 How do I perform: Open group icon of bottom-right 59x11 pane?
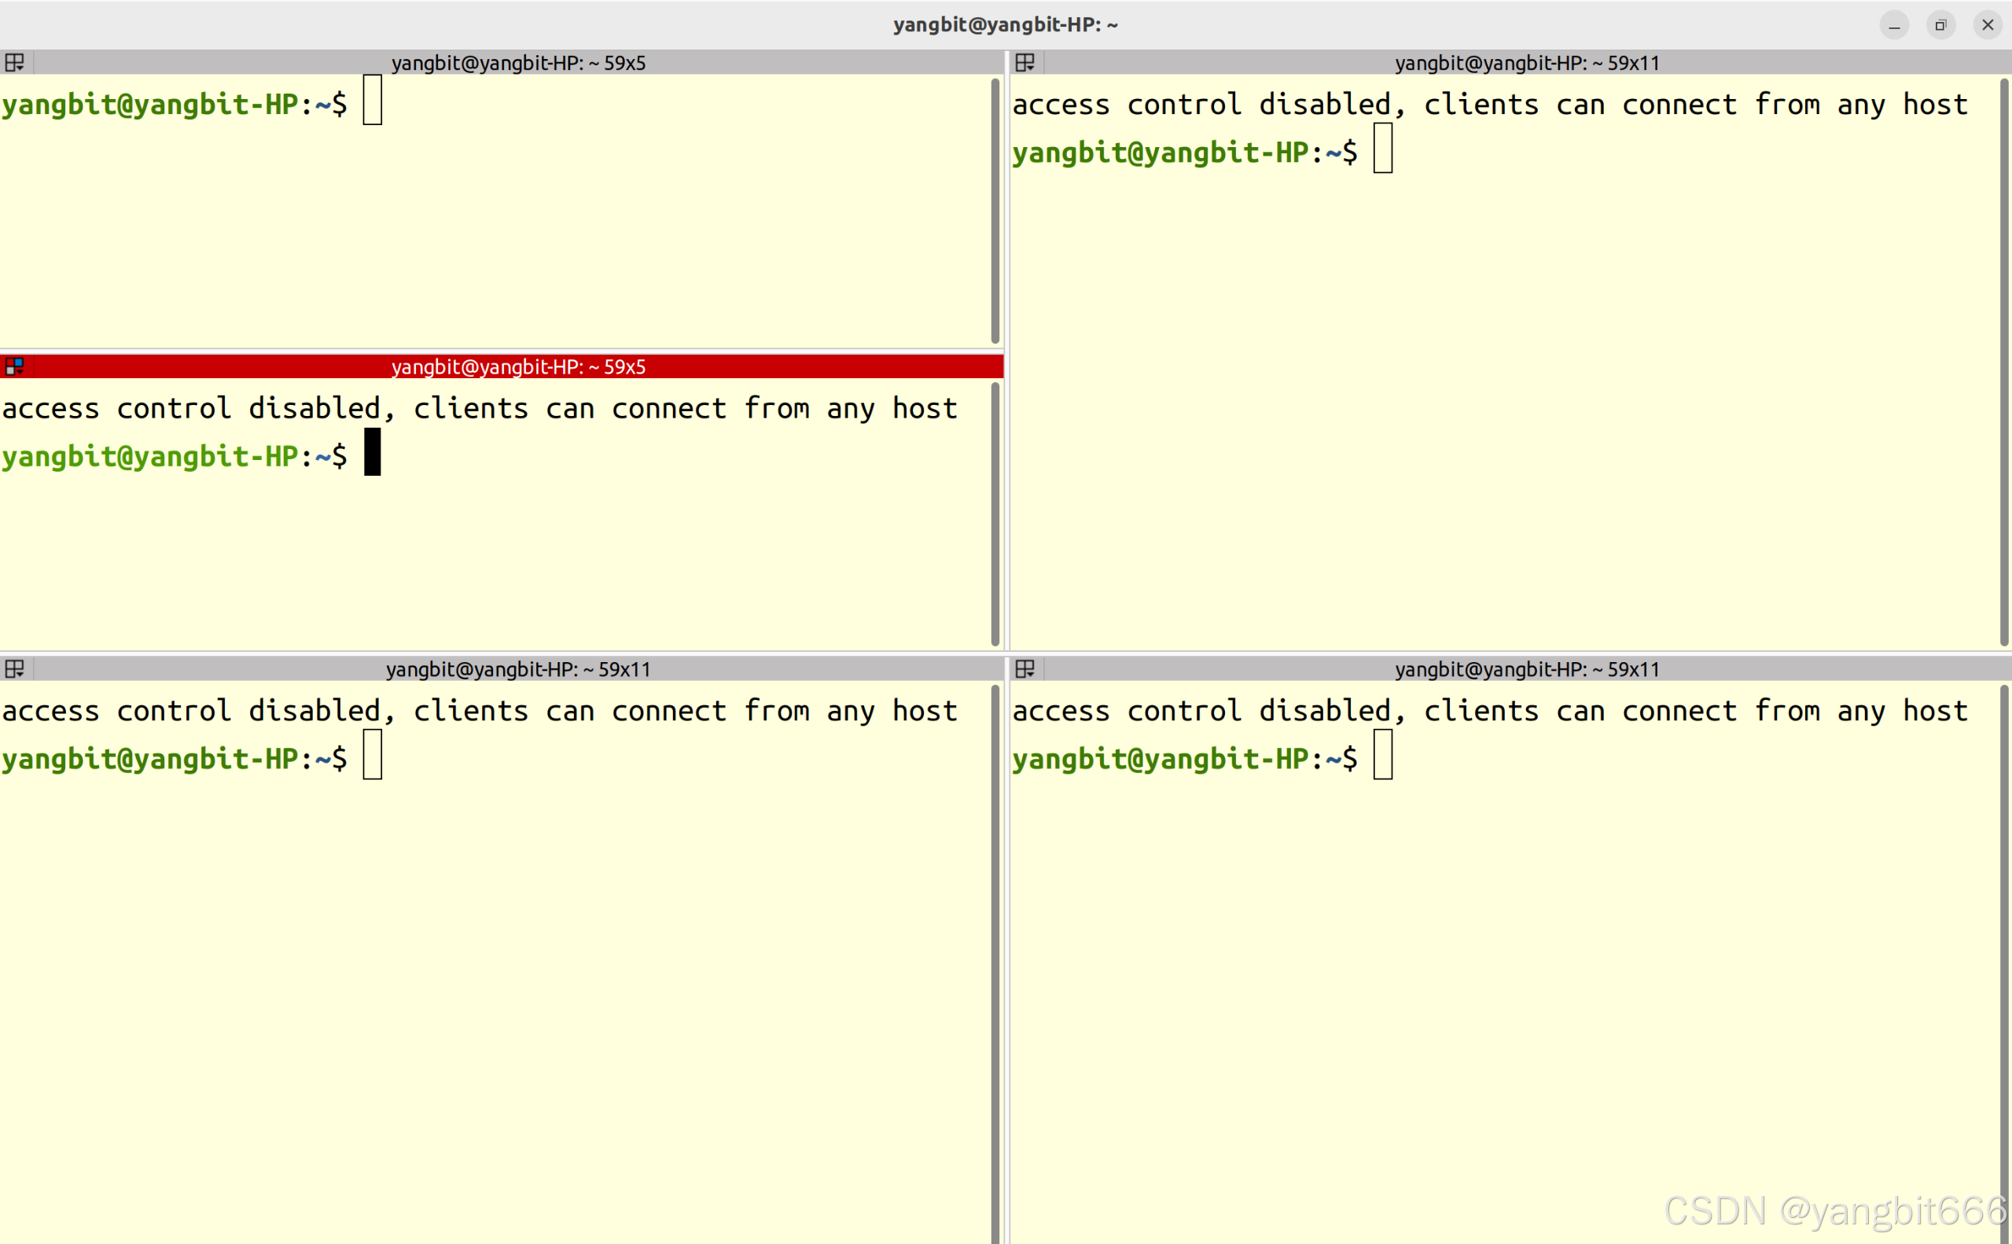tap(1025, 669)
